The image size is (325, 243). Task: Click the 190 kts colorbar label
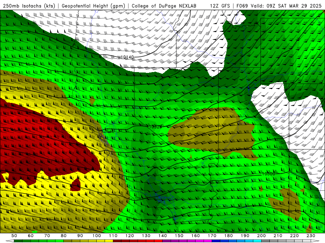(x=245, y=236)
